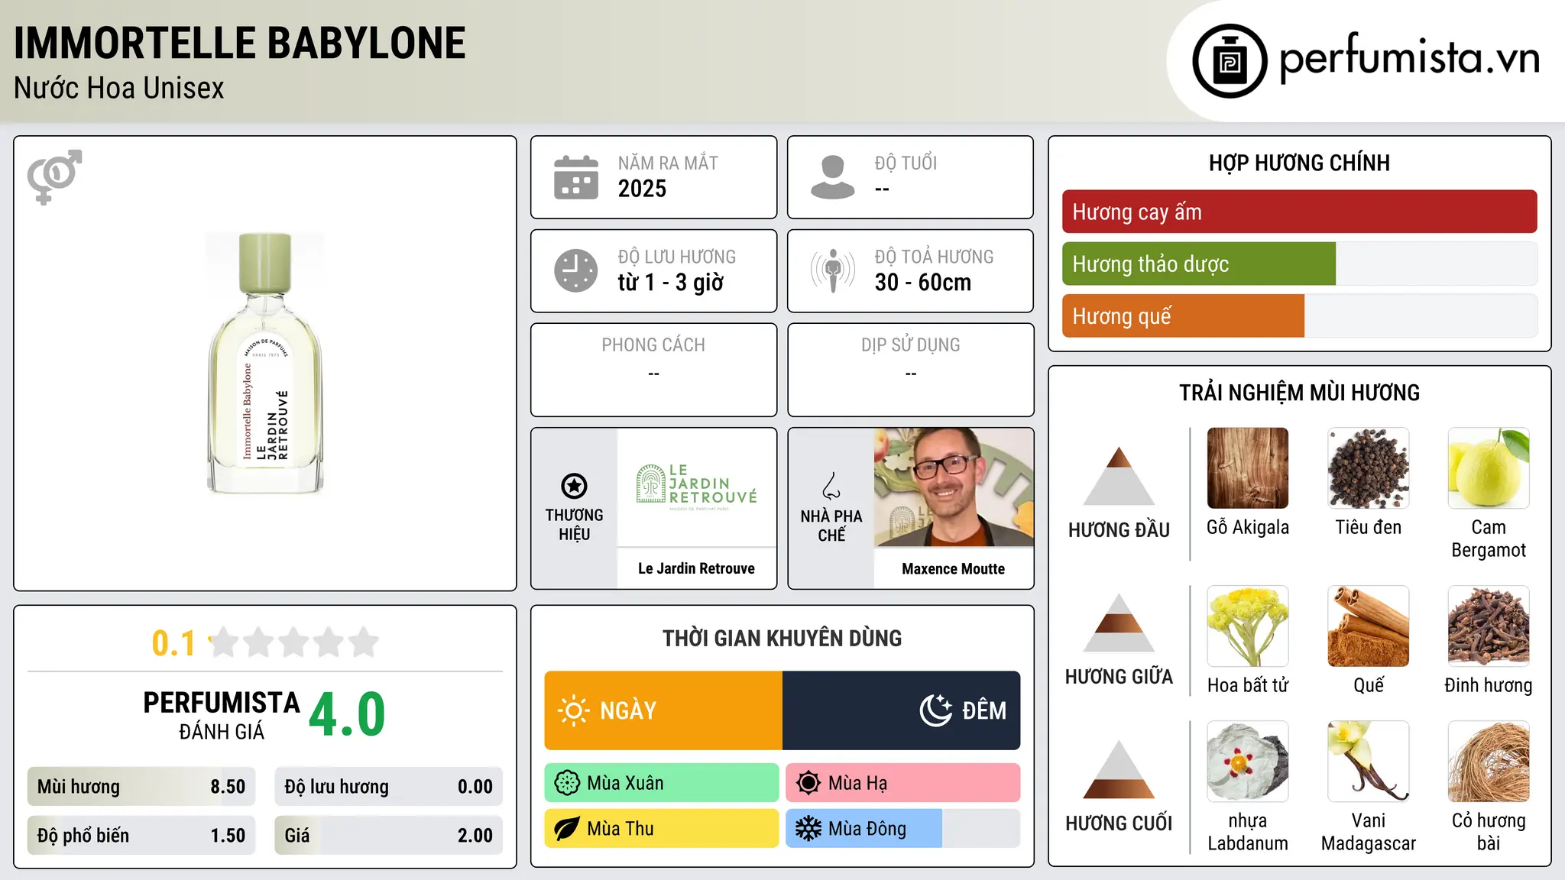Click the Mùa Xuân season bar

click(x=662, y=783)
